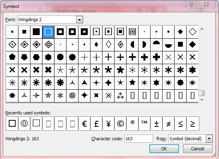
Task: Select the black pentagon symbol
Action: click(12, 57)
